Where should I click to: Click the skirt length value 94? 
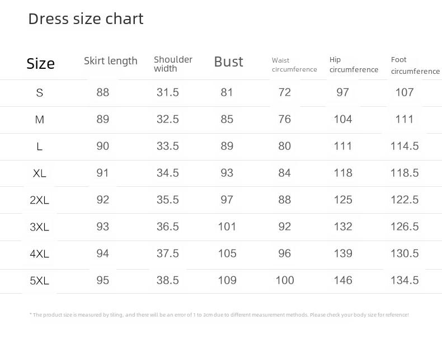pos(102,253)
